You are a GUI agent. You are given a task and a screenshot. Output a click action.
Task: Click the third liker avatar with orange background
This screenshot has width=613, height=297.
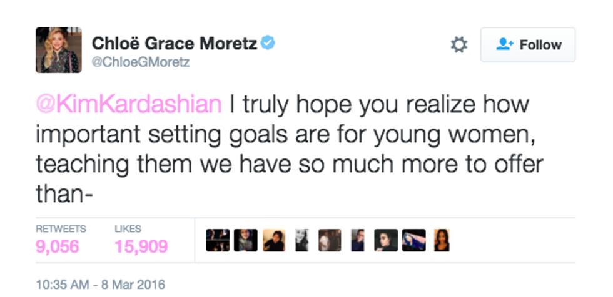(274, 240)
